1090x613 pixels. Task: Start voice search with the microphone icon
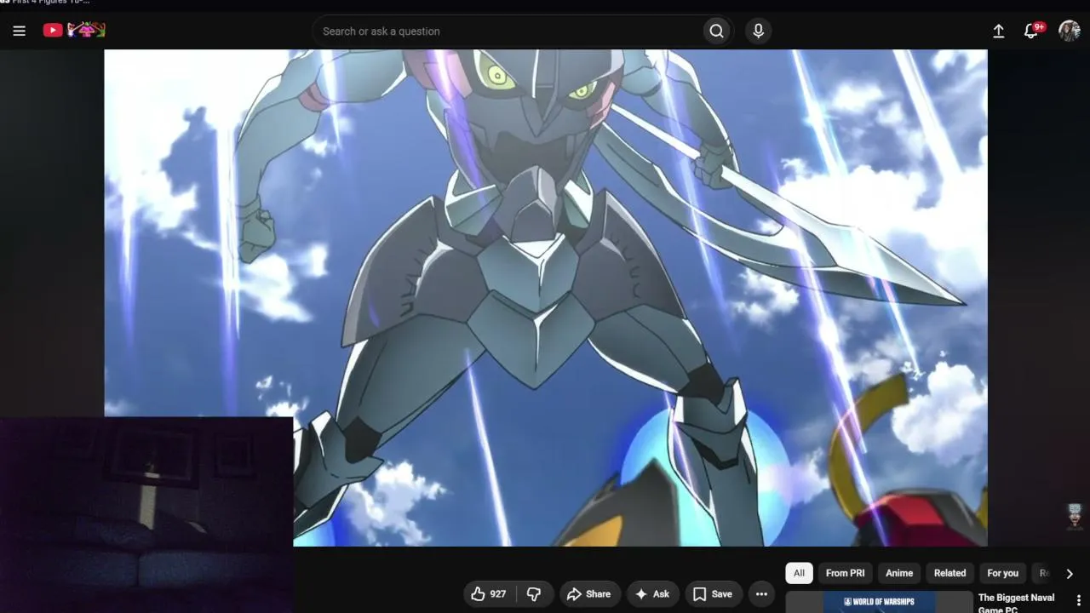tap(758, 32)
